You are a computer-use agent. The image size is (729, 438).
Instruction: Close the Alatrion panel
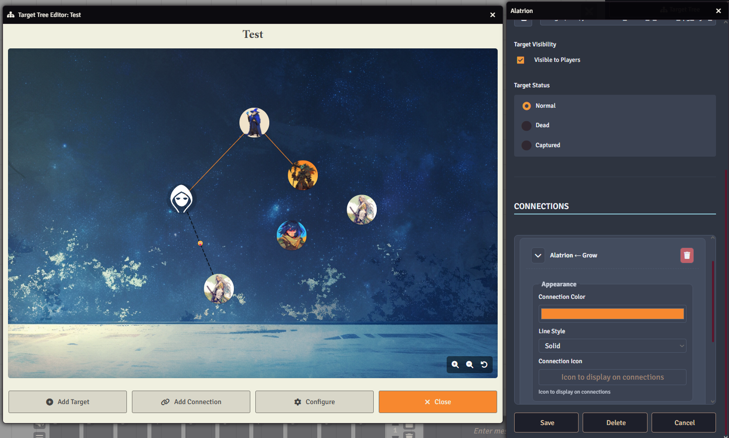719,11
